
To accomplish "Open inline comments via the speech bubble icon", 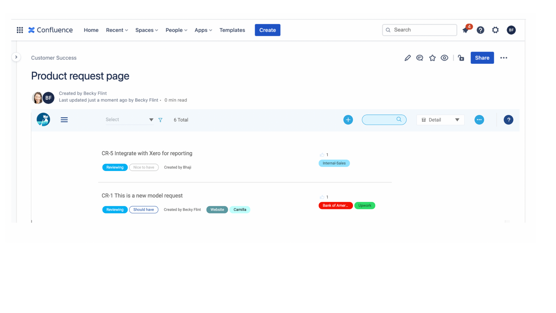I will pos(420,58).
